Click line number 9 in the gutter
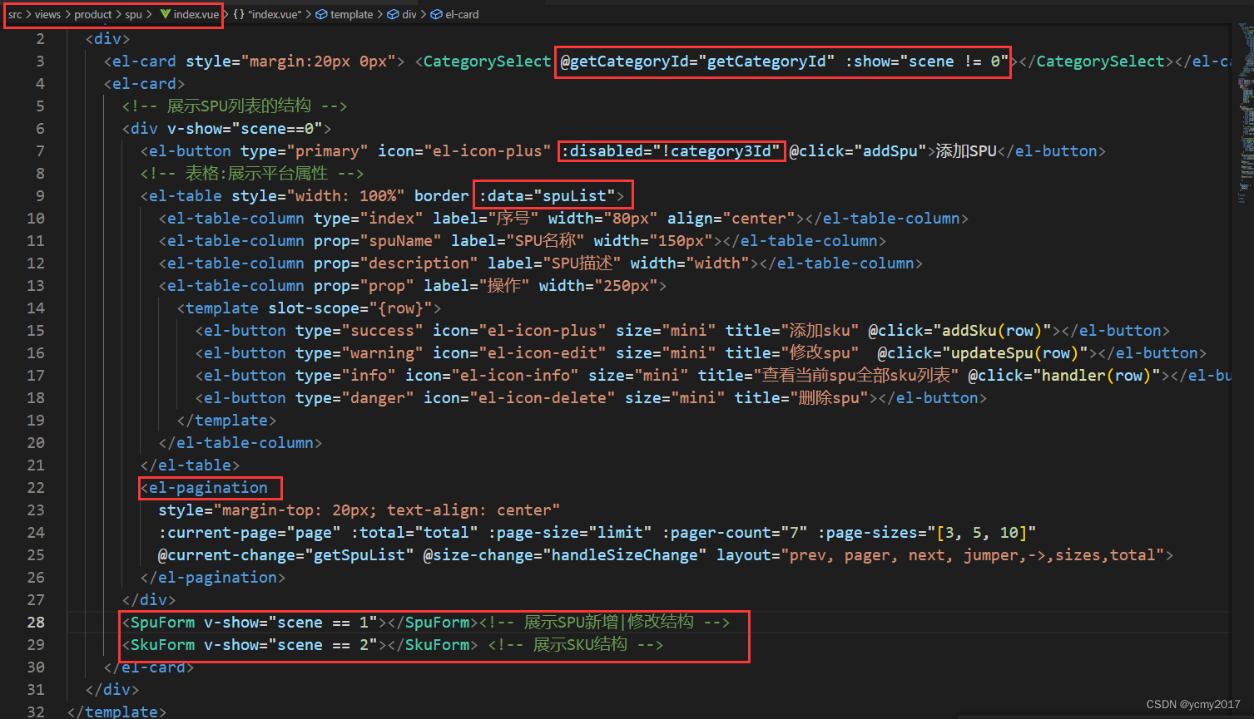Screen dimensions: 1254x719 pos(41,196)
